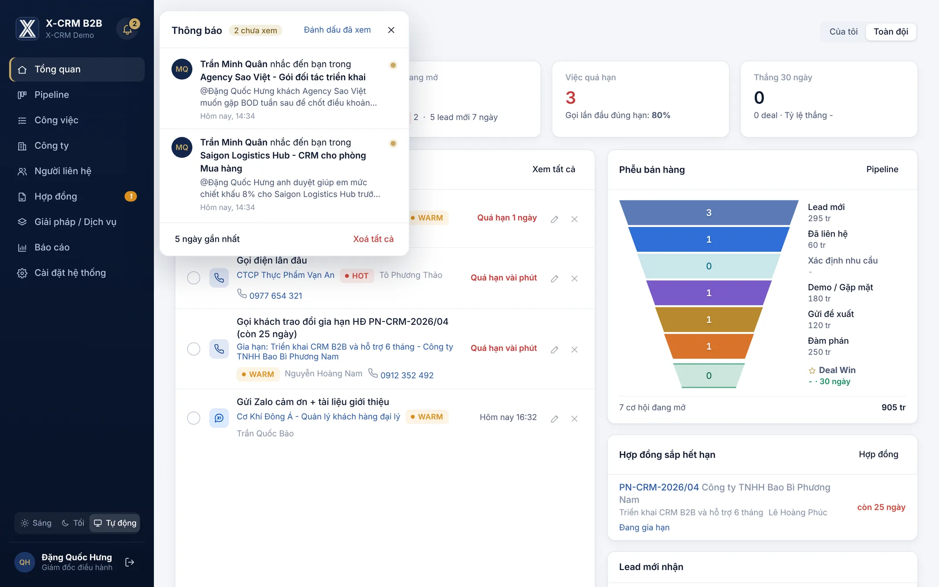
Task: Open PN-CRM-2026/04 contract link
Action: click(x=659, y=487)
